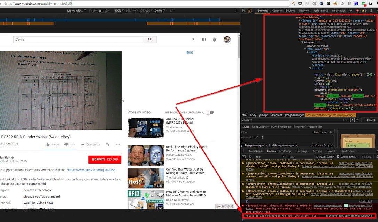Toggle the Group similar checkbox
This screenshot has height=222, width=378.
338,157
